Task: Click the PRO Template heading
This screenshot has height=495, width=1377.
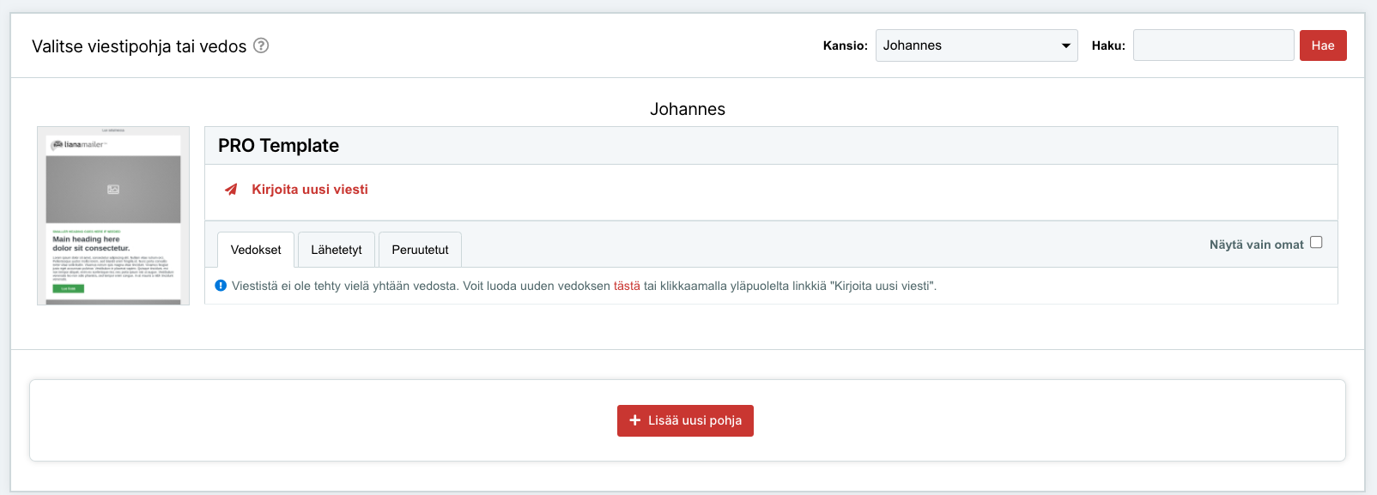Action: pyautogui.click(x=278, y=146)
